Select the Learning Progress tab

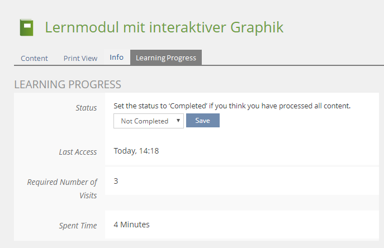point(166,58)
